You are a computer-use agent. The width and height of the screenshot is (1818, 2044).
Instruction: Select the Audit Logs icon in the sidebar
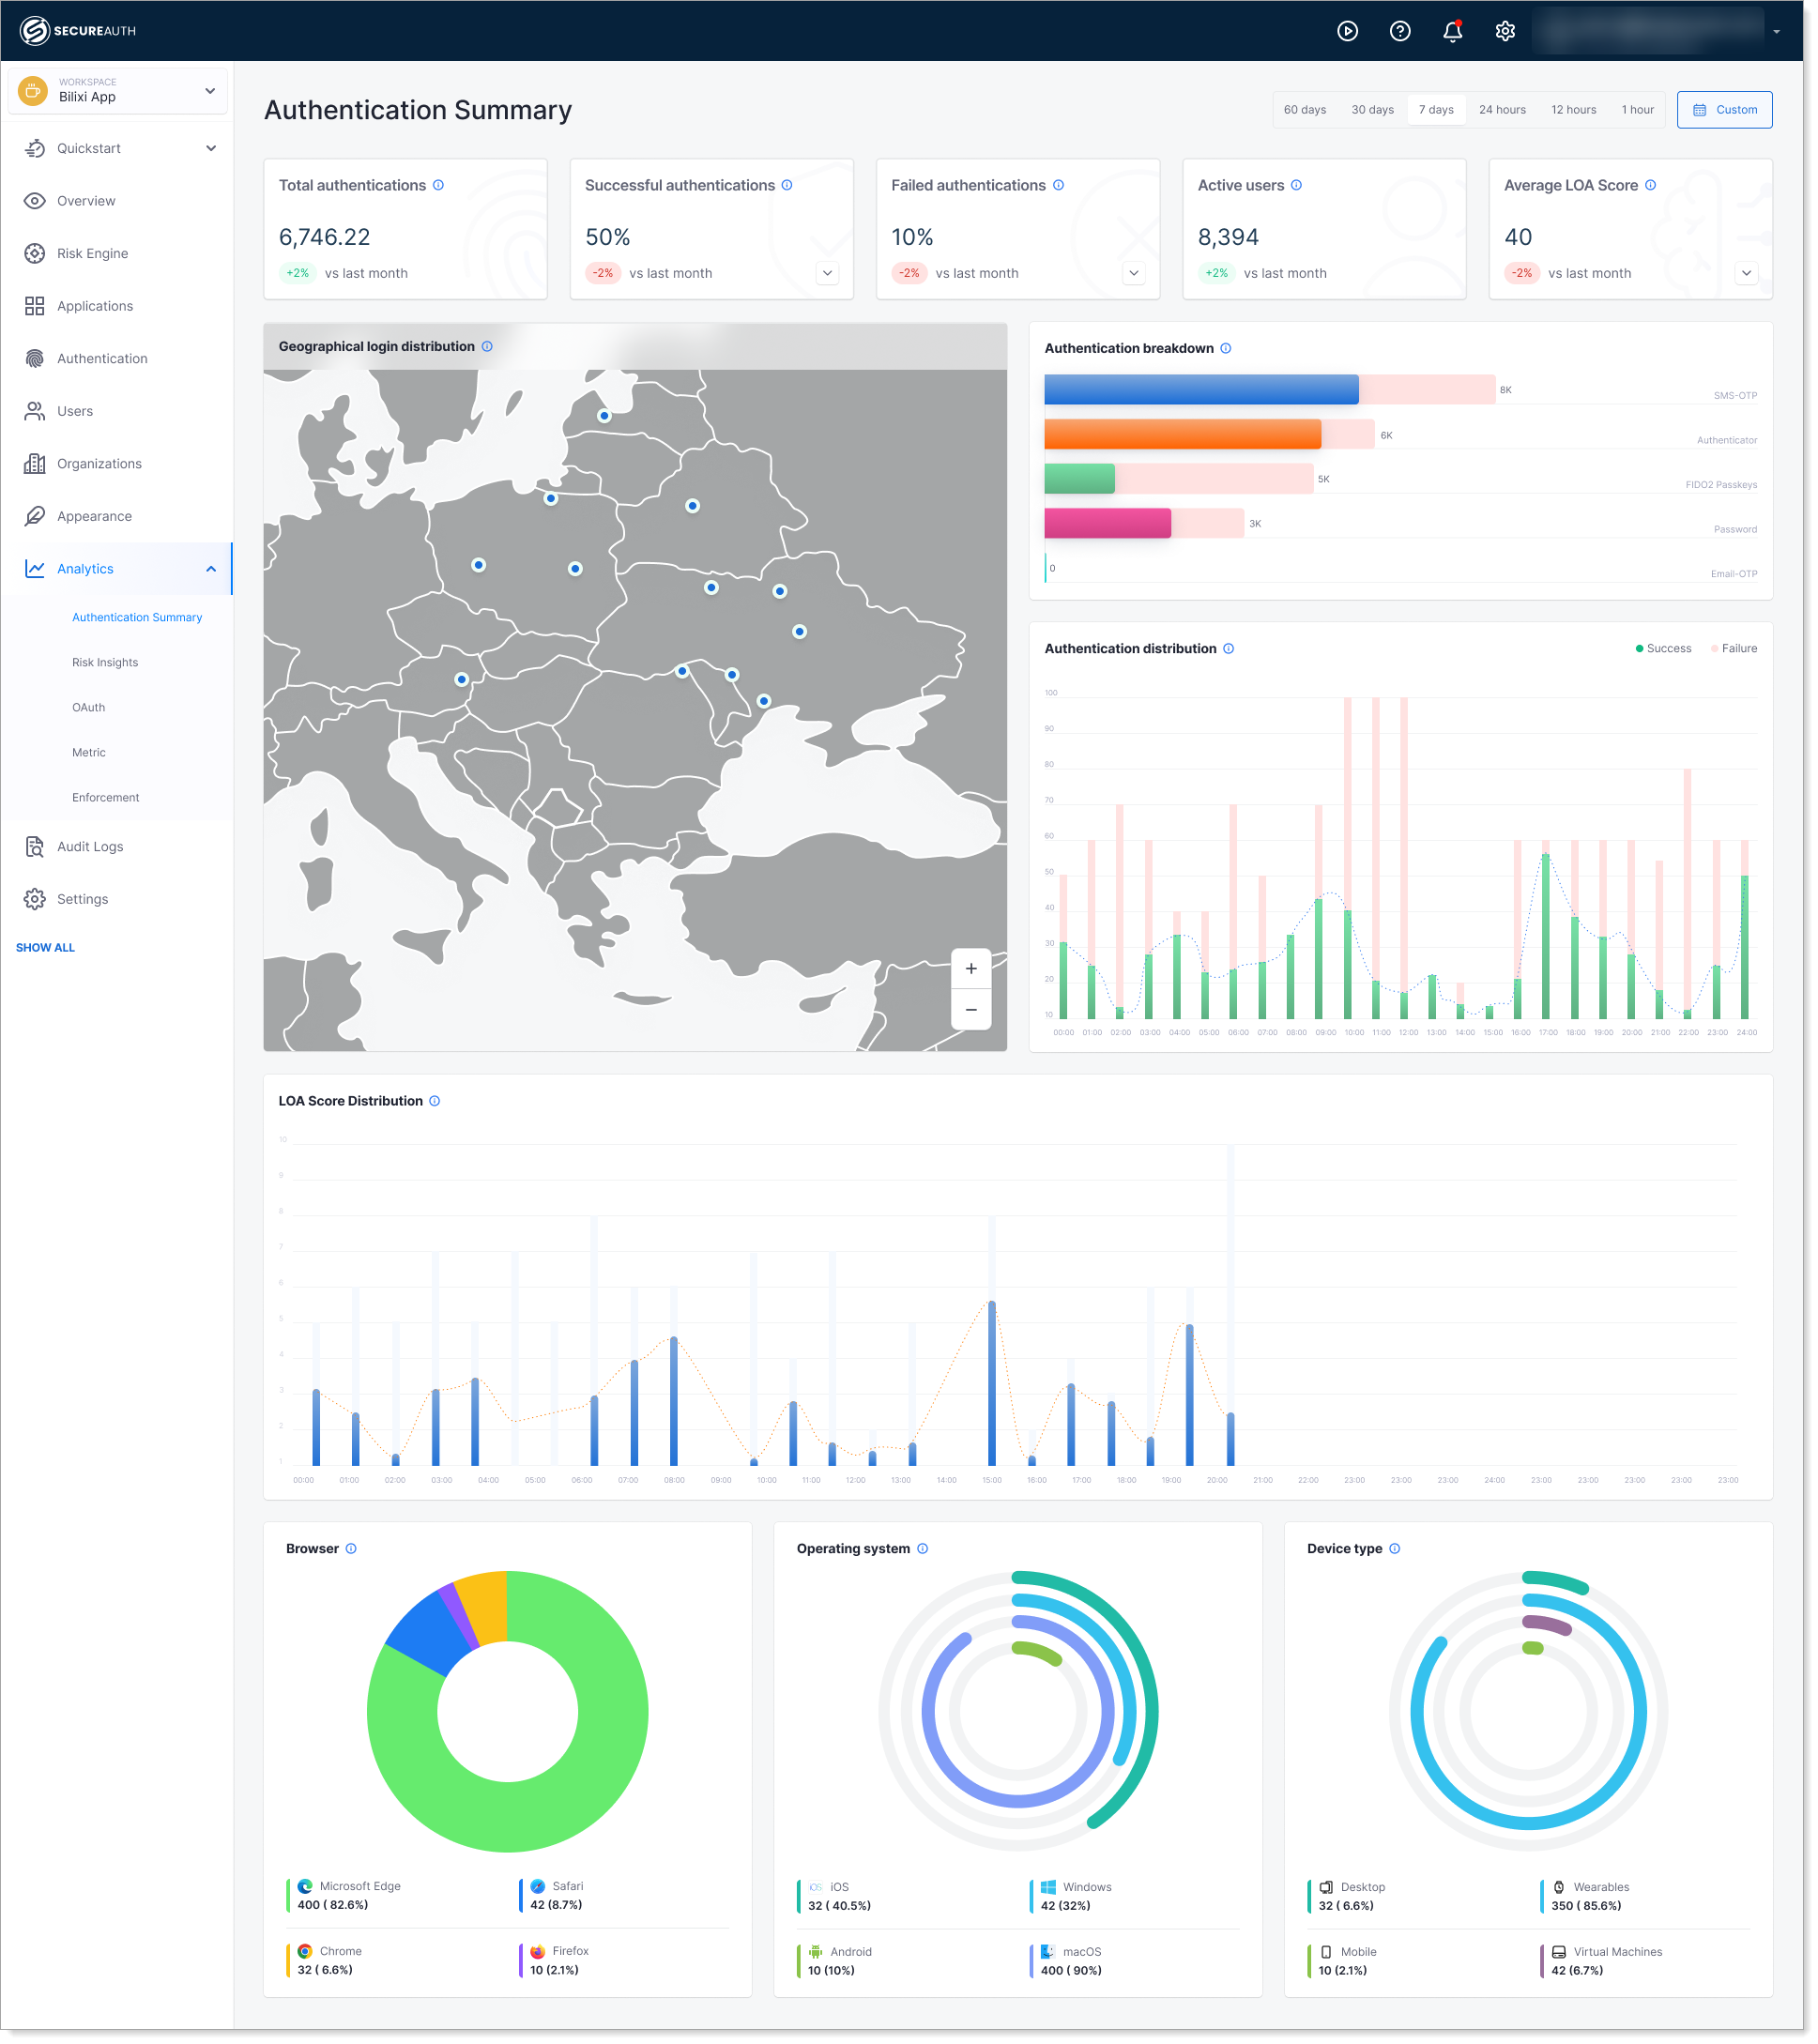(34, 846)
